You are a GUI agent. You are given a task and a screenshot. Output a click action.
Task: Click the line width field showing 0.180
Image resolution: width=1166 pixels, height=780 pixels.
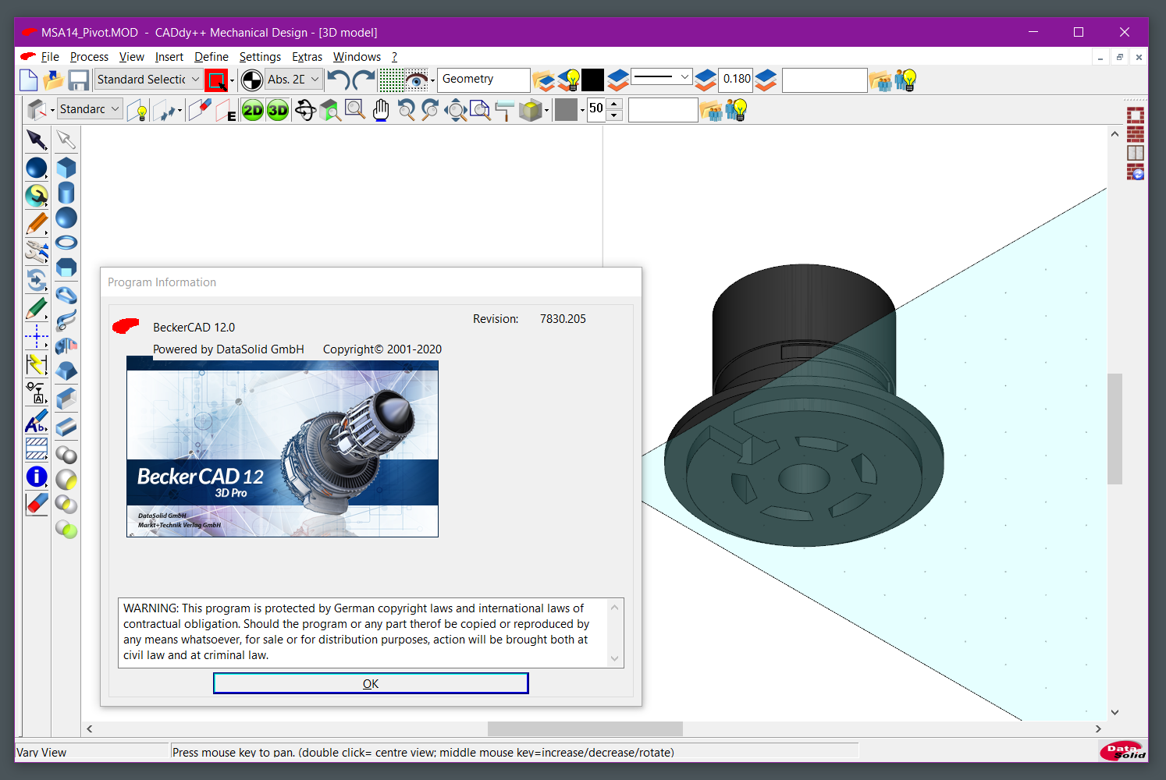(x=735, y=80)
